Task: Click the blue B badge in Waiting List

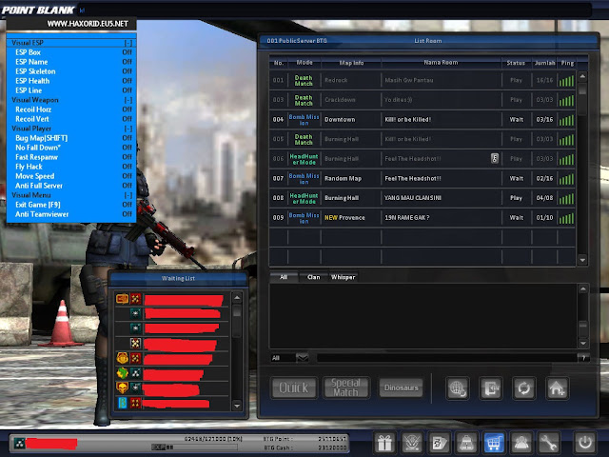Action: (x=122, y=403)
